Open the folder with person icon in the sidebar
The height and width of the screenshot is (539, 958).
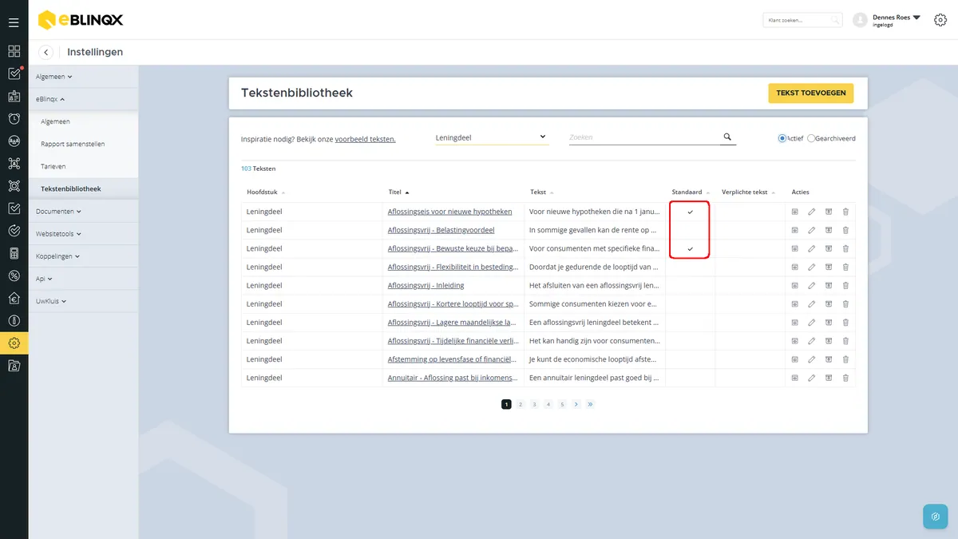(14, 366)
